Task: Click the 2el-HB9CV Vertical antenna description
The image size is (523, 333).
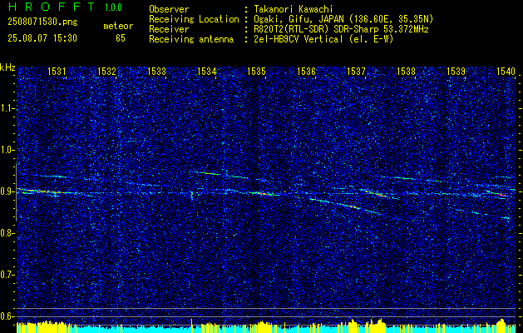Action: pos(323,39)
